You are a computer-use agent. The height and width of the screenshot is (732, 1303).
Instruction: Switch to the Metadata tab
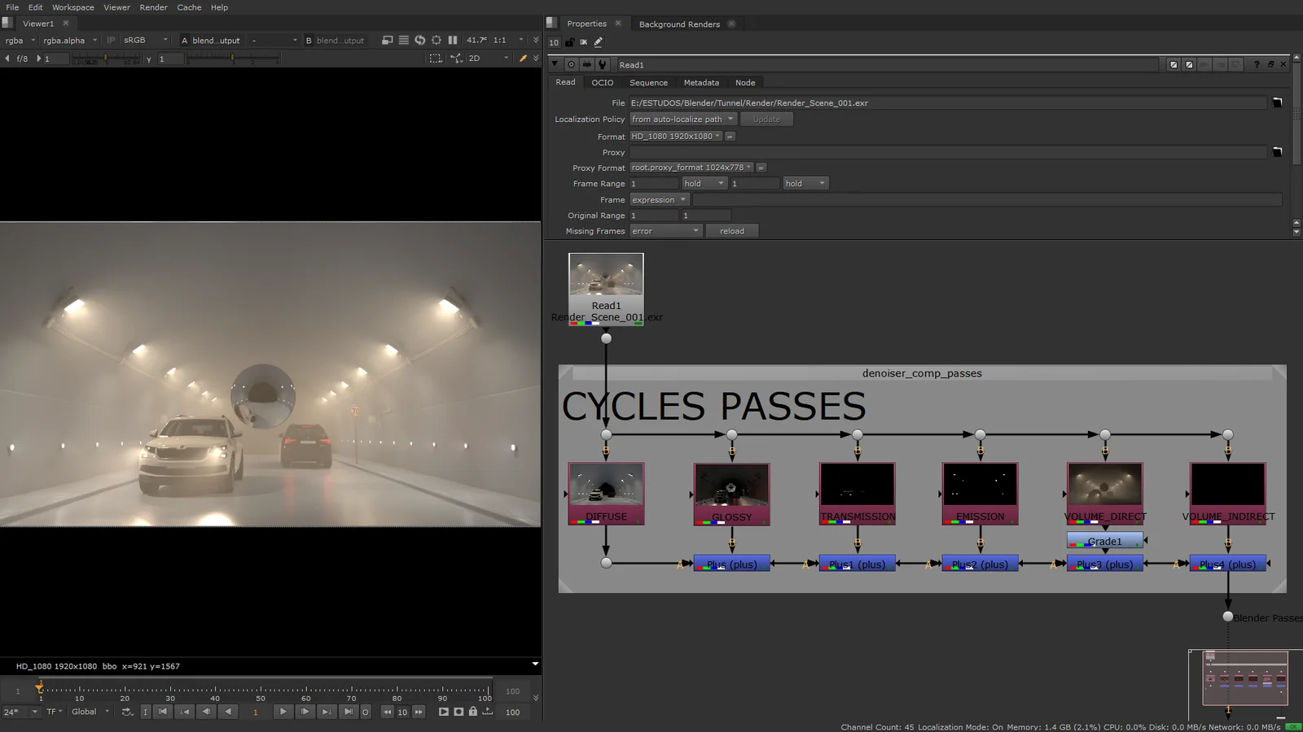(701, 82)
